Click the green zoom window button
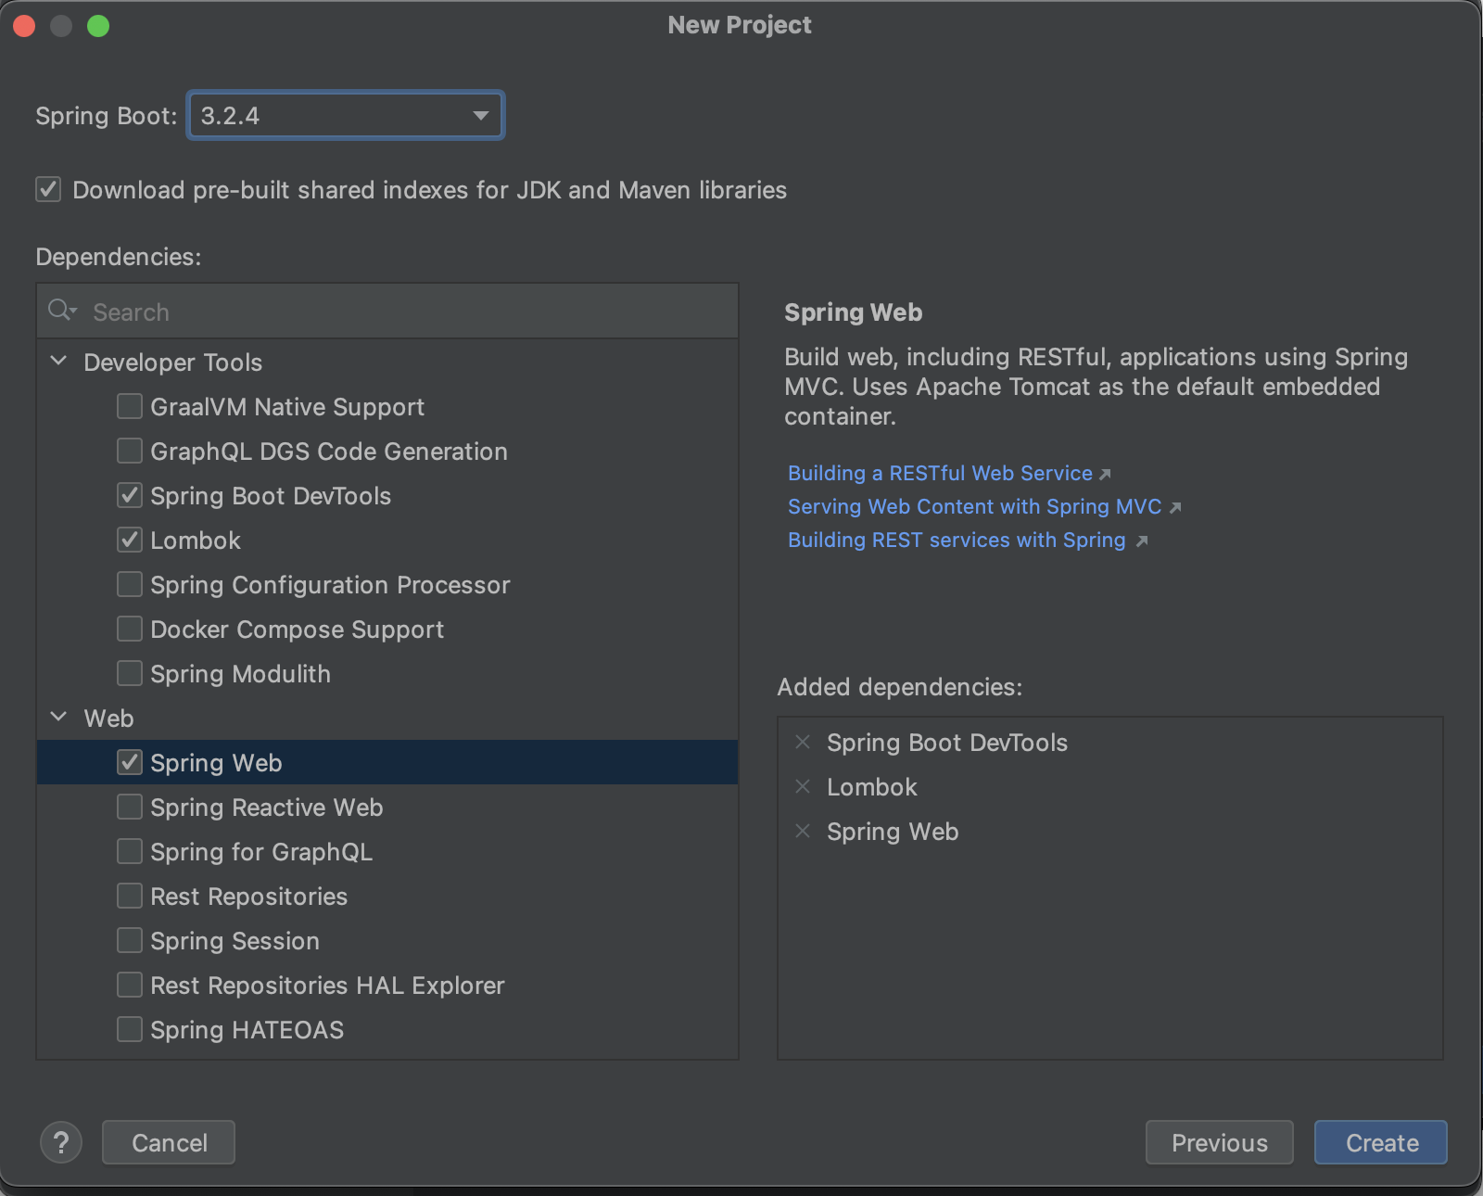The width and height of the screenshot is (1483, 1196). [x=98, y=26]
